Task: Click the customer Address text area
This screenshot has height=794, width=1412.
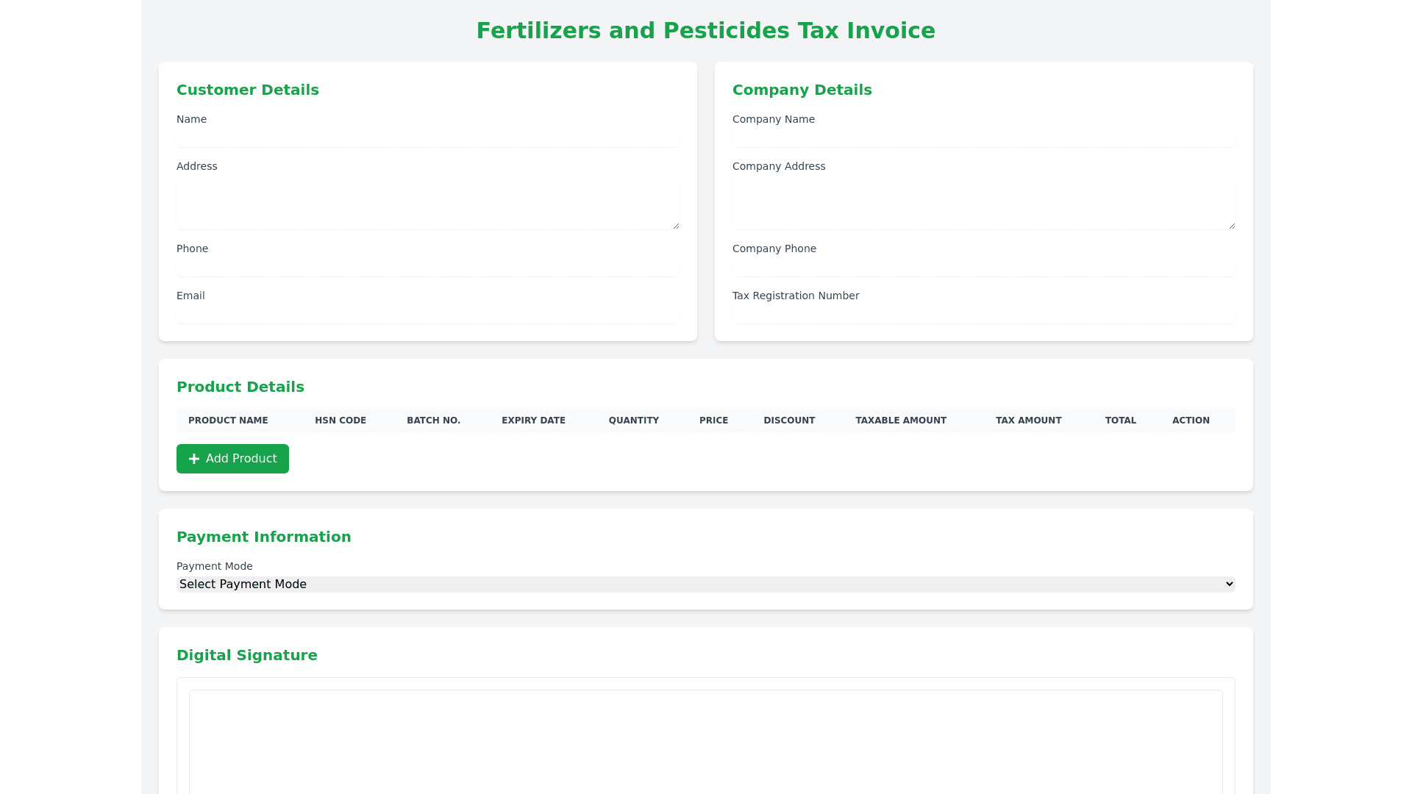Action: [x=427, y=203]
